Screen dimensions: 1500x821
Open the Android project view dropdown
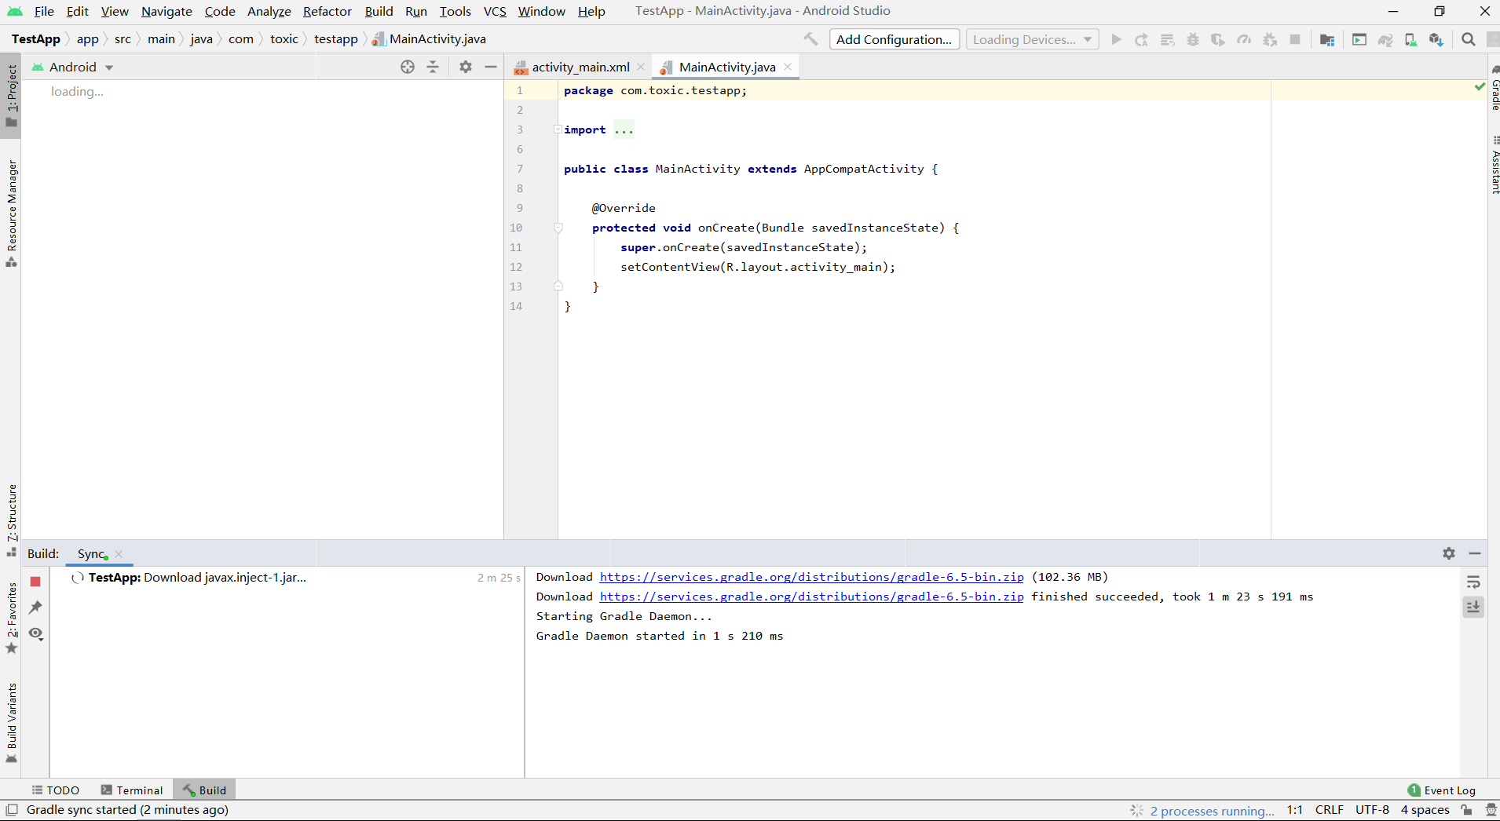73,67
